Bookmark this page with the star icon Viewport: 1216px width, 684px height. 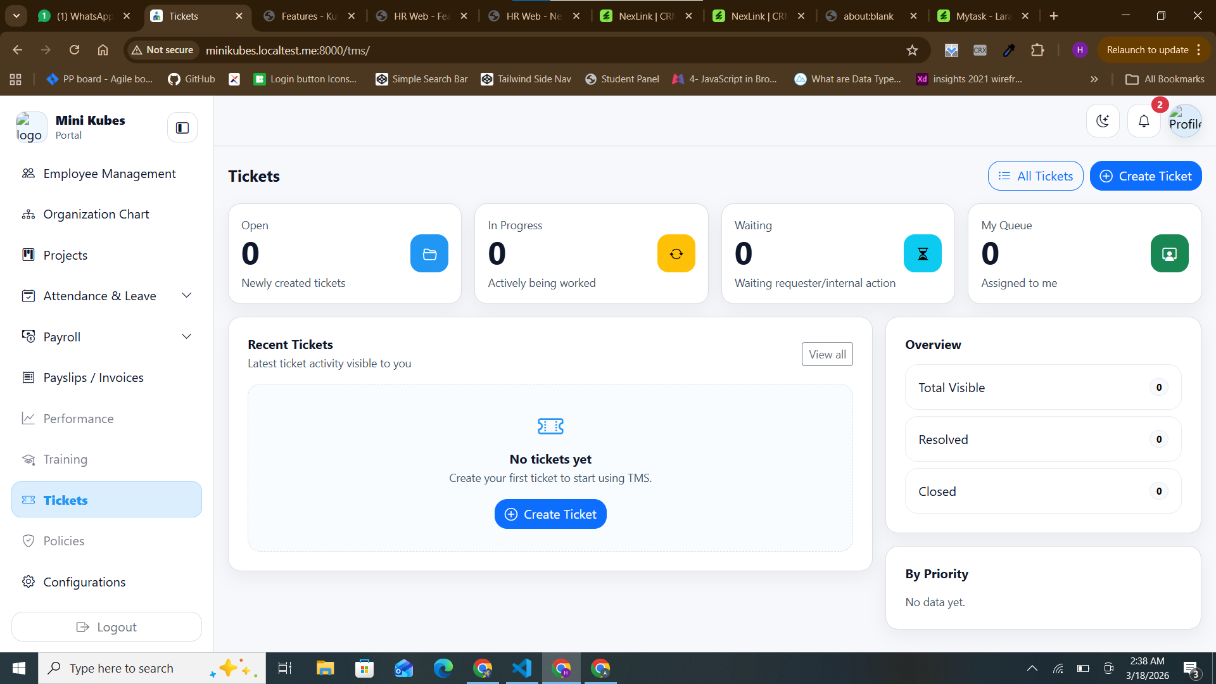tap(912, 50)
